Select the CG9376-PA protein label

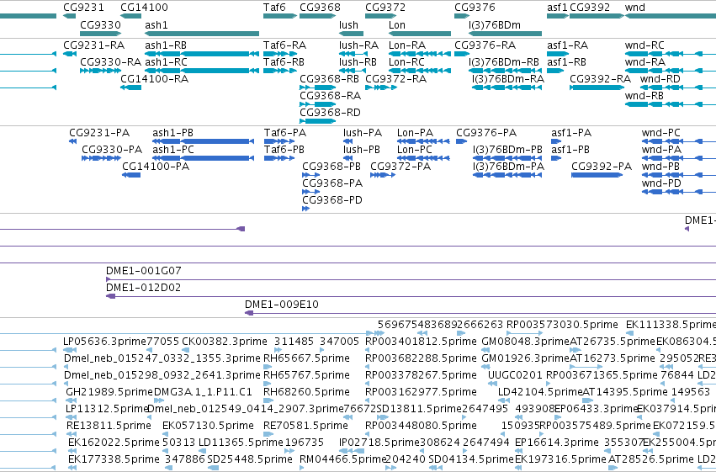point(486,133)
